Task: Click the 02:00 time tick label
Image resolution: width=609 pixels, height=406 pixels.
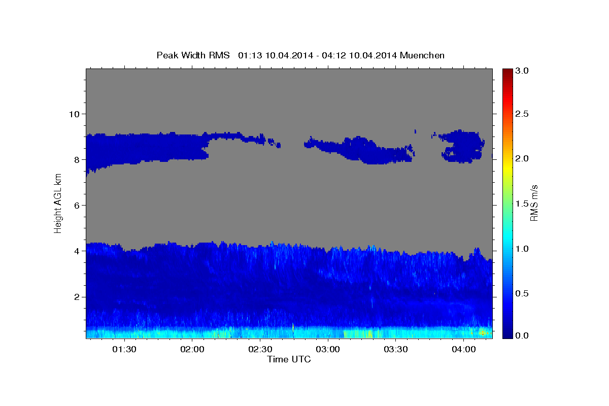Action: (192, 349)
